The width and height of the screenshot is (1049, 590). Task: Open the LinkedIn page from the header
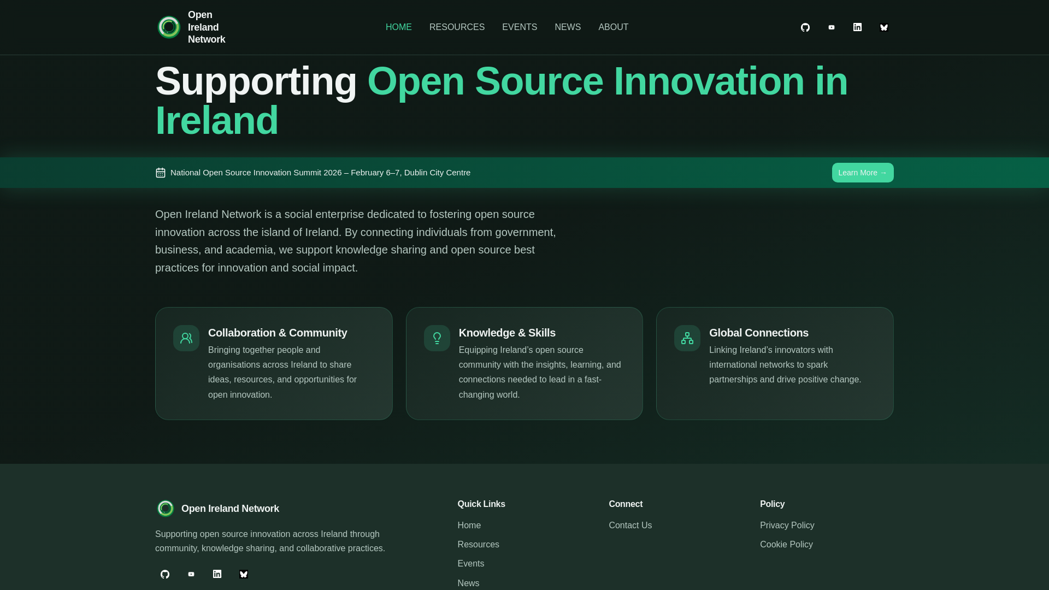[x=857, y=27]
